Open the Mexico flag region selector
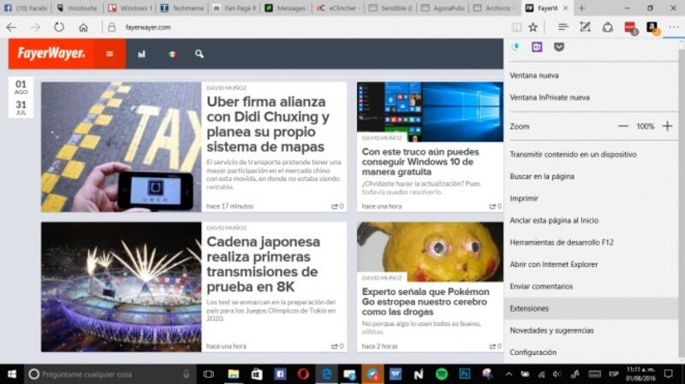The height and width of the screenshot is (384, 685). click(172, 54)
